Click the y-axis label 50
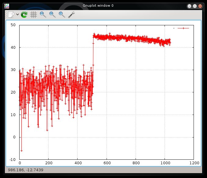This screenshot has height=178, width=207. (x=13, y=25)
